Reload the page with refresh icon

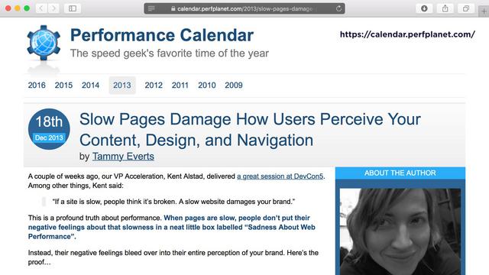[338, 8]
